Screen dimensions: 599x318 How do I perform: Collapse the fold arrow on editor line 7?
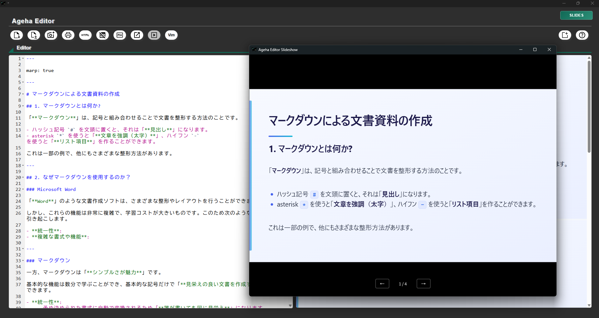point(23,94)
